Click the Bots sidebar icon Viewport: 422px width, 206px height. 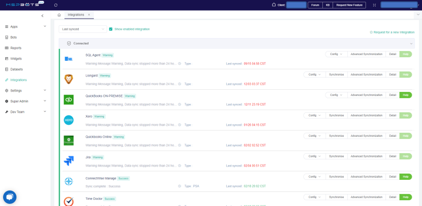[x=7, y=37]
